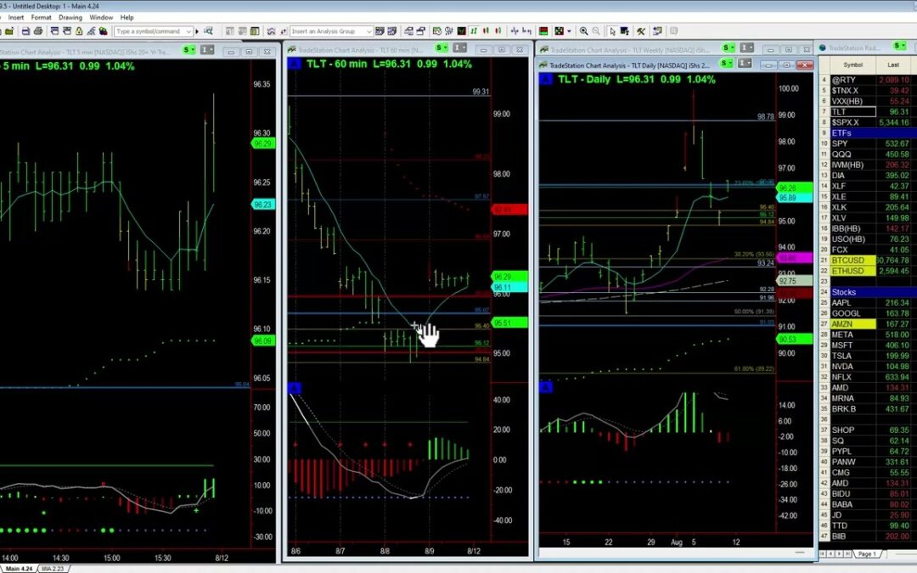
Task: Open the Insert menu
Action: (x=16, y=18)
